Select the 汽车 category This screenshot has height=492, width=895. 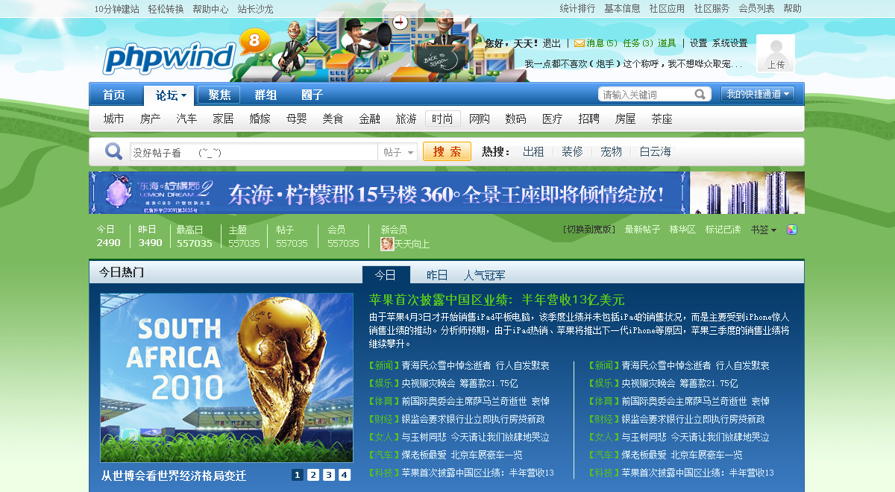click(x=187, y=119)
